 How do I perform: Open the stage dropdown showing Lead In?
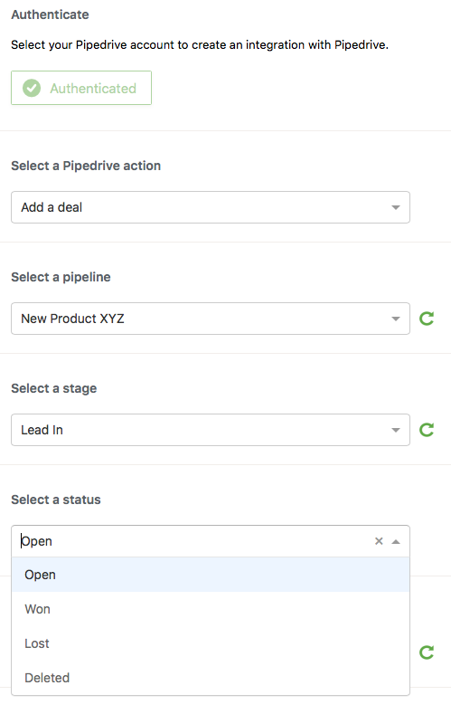(x=211, y=430)
